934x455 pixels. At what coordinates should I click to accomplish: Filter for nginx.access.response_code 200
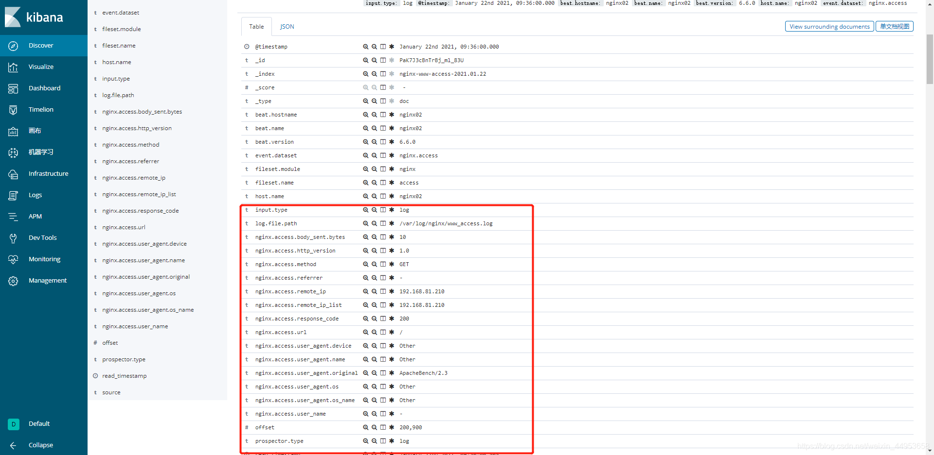[365, 319]
